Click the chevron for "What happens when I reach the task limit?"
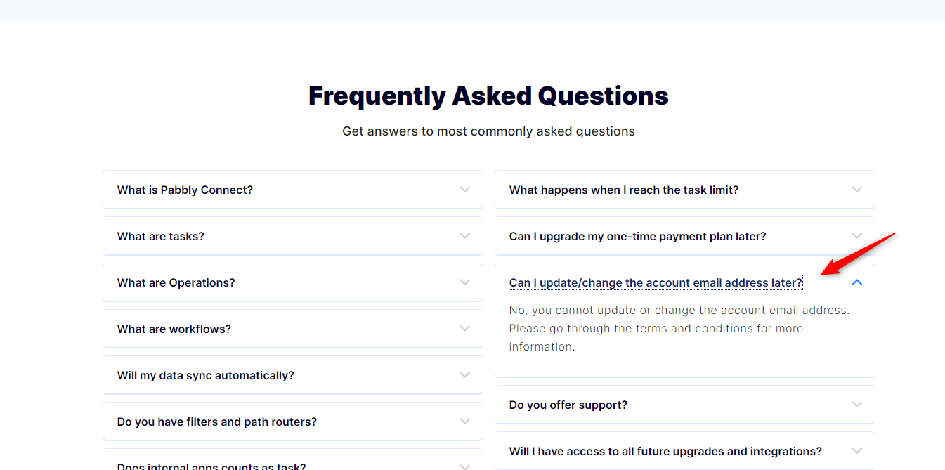The width and height of the screenshot is (945, 470). coord(857,190)
